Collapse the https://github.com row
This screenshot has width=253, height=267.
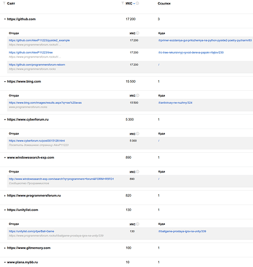(x=5, y=19)
